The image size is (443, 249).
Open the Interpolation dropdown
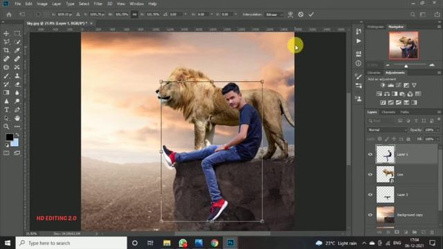click(273, 15)
